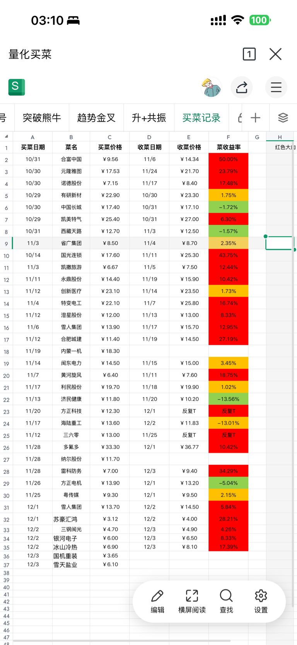Image resolution: width=297 pixels, height=645 pixels.
Task: Select cell 苏豪汇鸿
Action: pyautogui.click(x=71, y=519)
